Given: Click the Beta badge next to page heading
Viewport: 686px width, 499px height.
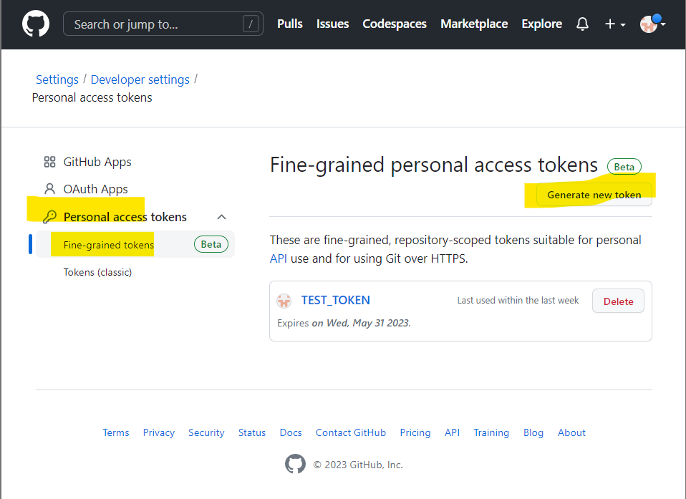Looking at the screenshot, I should pyautogui.click(x=624, y=167).
